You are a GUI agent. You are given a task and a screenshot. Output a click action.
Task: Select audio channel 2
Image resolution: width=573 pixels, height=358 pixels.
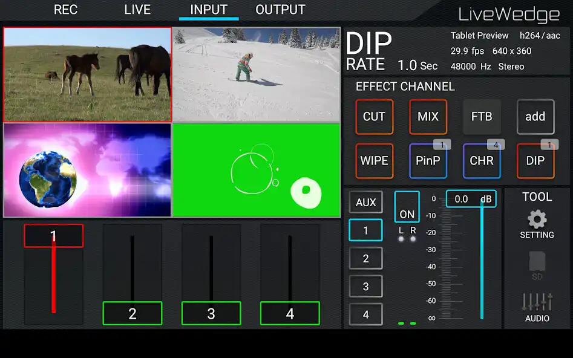pos(365,258)
